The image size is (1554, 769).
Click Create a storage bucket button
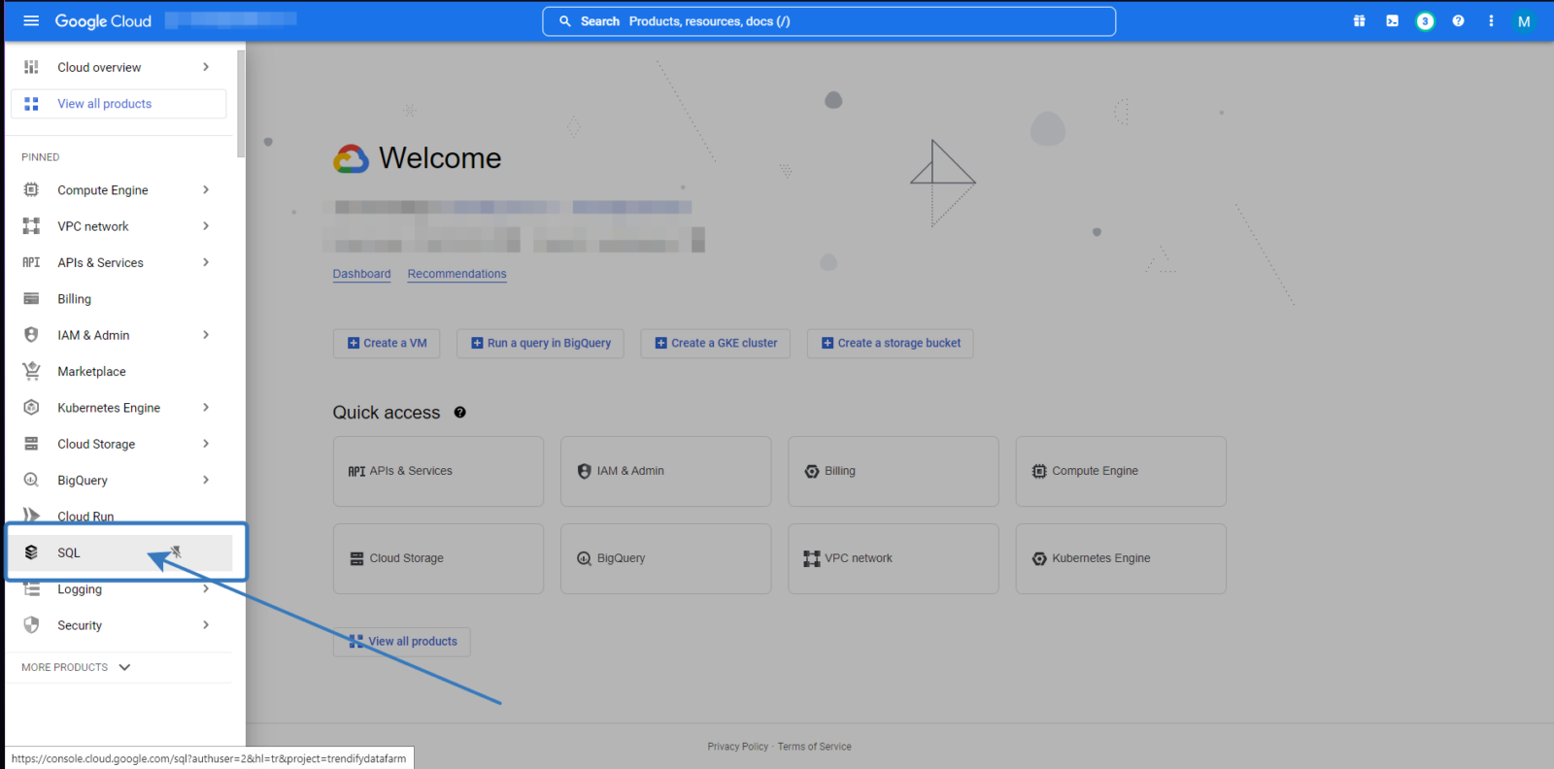[891, 343]
